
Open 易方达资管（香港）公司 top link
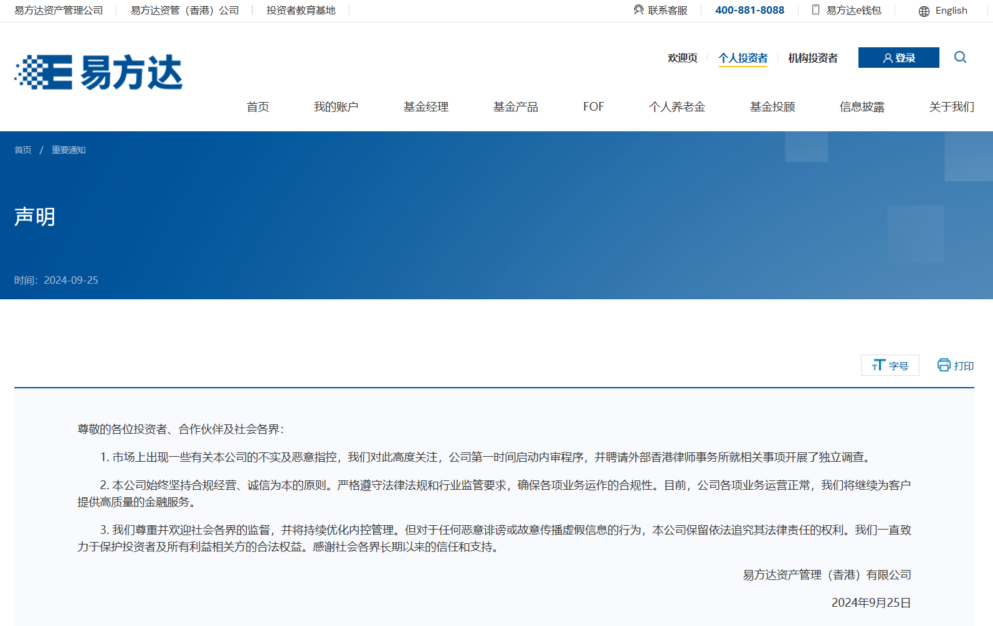tap(184, 11)
